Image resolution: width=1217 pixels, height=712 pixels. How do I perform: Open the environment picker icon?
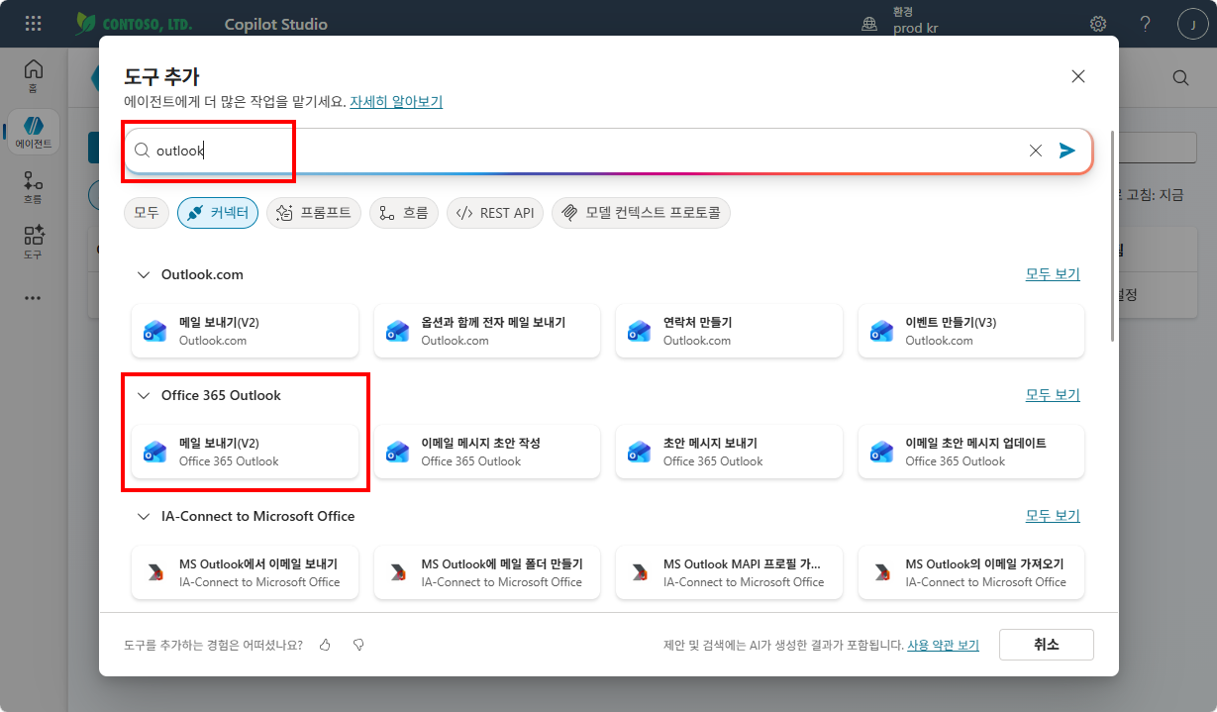point(869,24)
